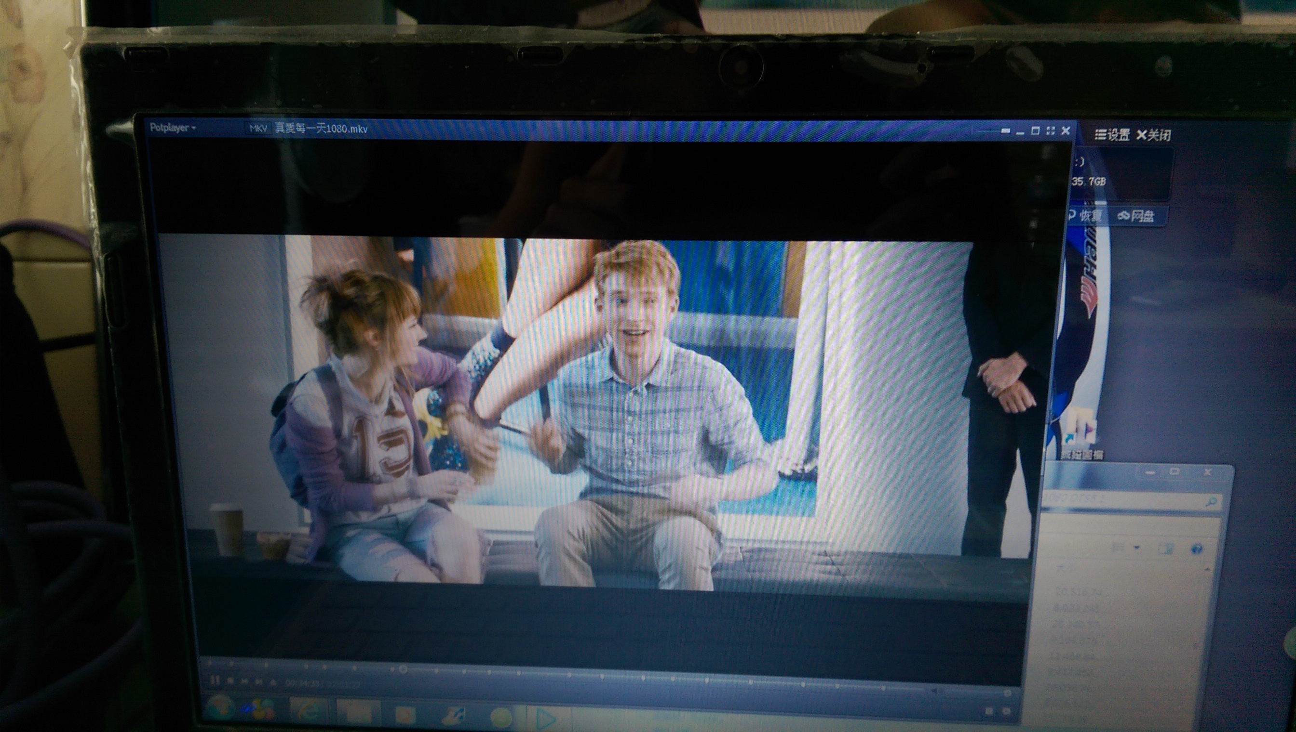1296x732 pixels.
Task: Open 设置 settings menu
Action: [1112, 135]
